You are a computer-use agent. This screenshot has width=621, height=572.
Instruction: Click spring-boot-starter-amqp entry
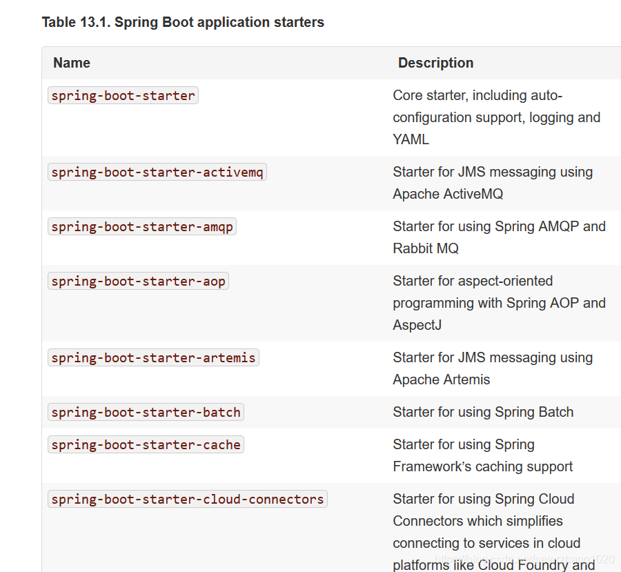(x=141, y=226)
